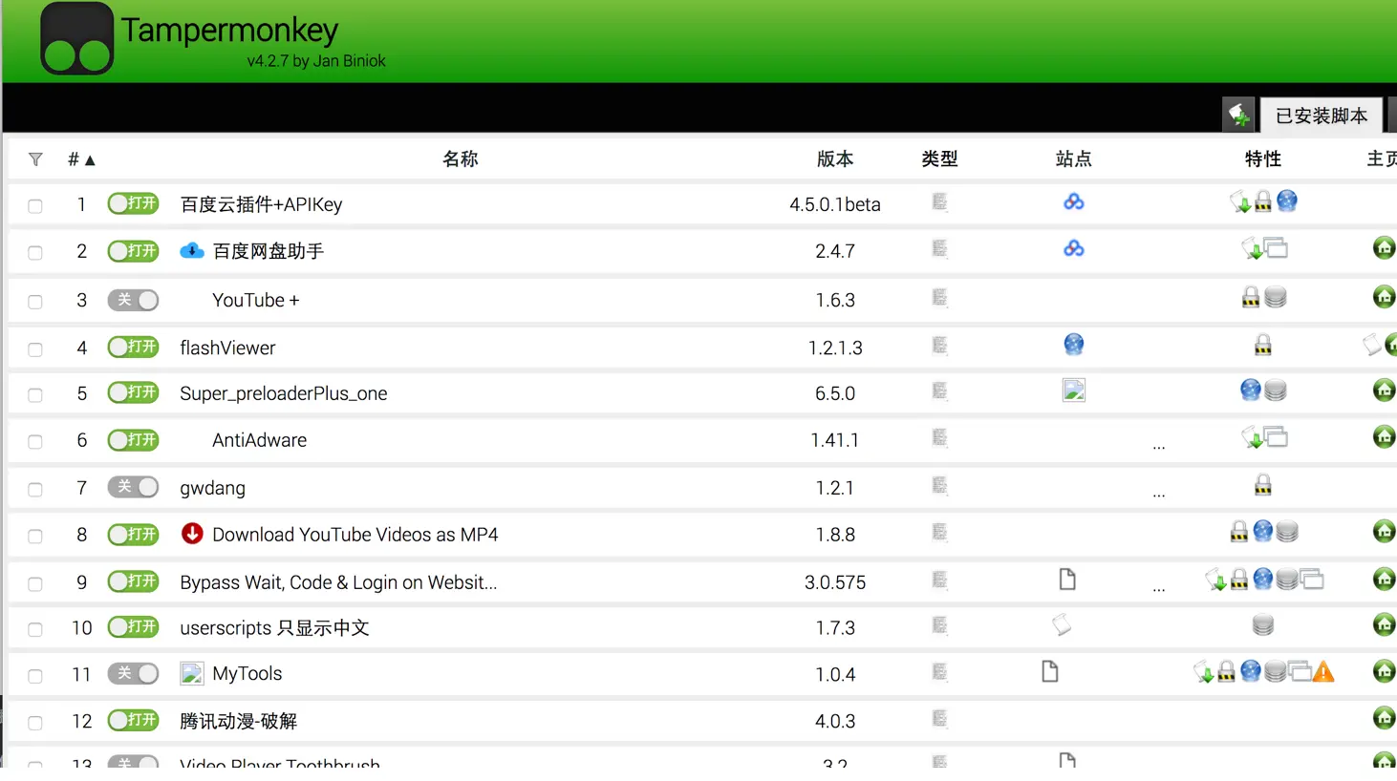This screenshot has width=1397, height=781.
Task: Enable the YouTube + script toggle
Action: pyautogui.click(x=133, y=300)
